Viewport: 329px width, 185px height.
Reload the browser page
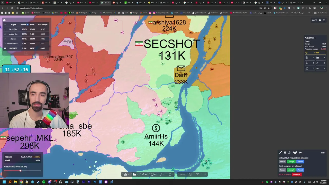12,8
